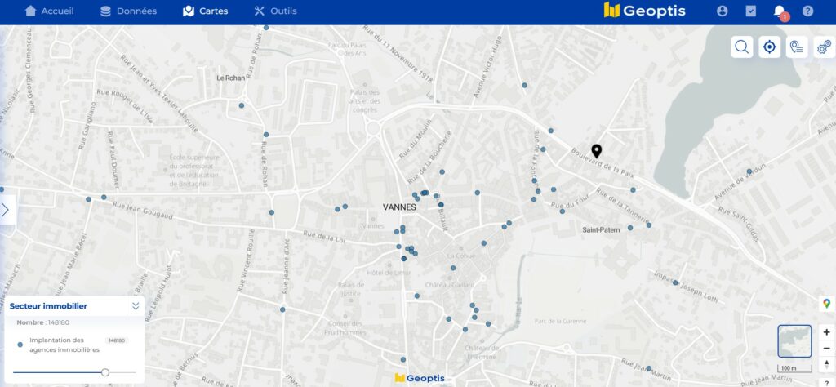Open the map settings gears tool
The width and height of the screenshot is (836, 387).
tap(825, 47)
